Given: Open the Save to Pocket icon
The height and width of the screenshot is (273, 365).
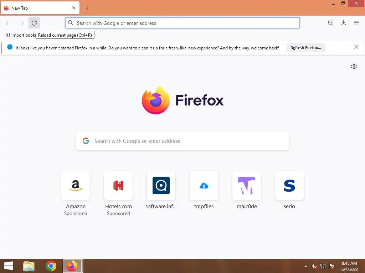Looking at the screenshot, I should tap(330, 23).
